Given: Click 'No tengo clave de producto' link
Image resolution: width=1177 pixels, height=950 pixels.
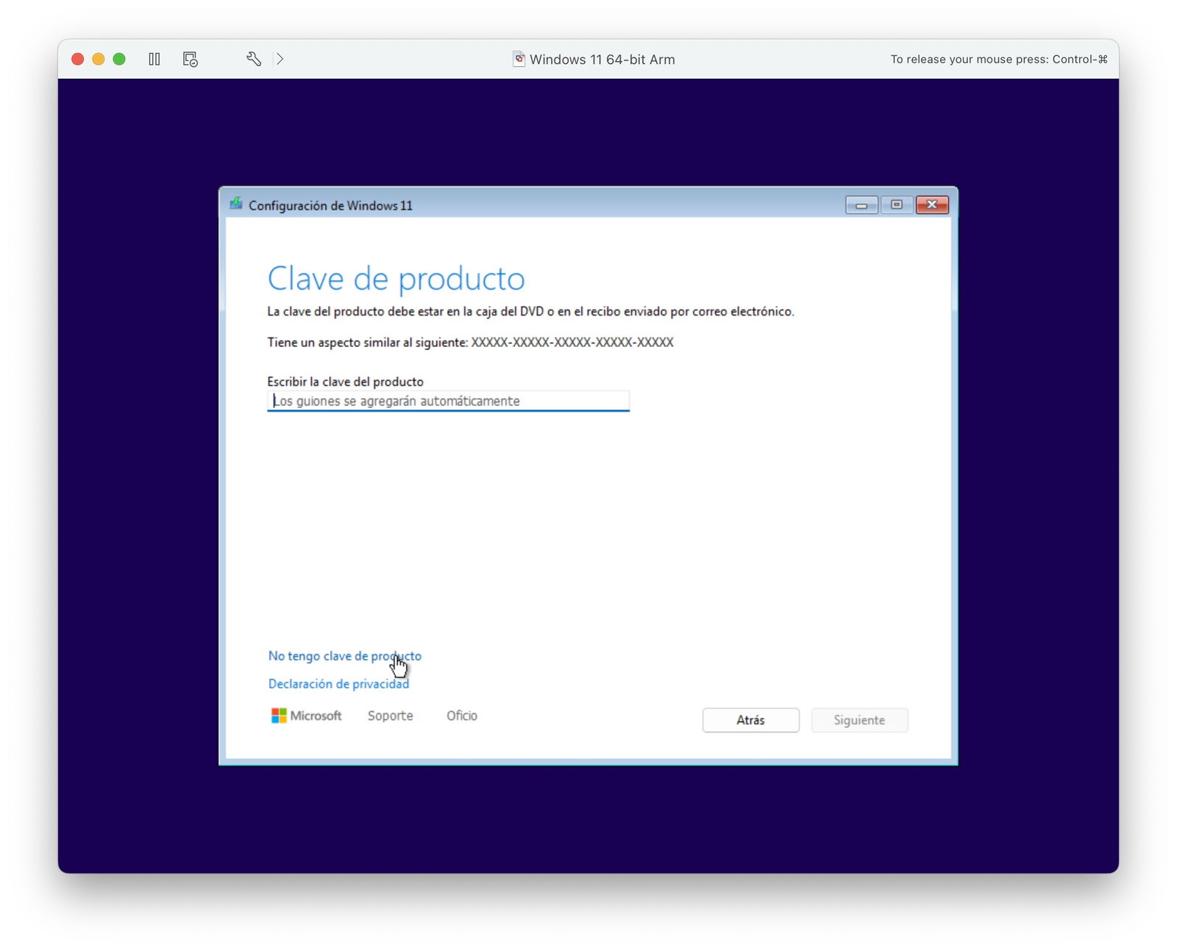Looking at the screenshot, I should pyautogui.click(x=345, y=656).
